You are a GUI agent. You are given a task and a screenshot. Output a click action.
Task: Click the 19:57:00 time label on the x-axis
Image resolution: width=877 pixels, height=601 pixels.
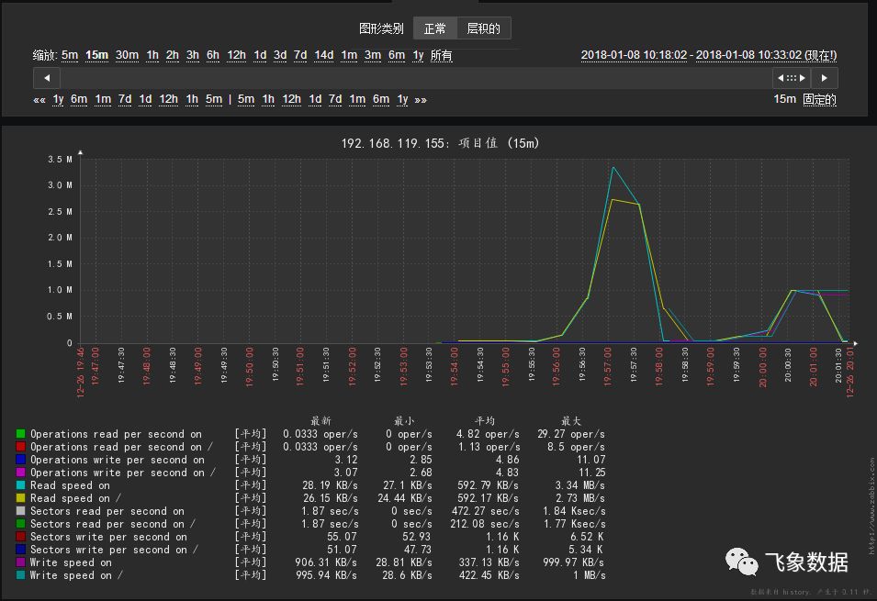click(x=608, y=366)
